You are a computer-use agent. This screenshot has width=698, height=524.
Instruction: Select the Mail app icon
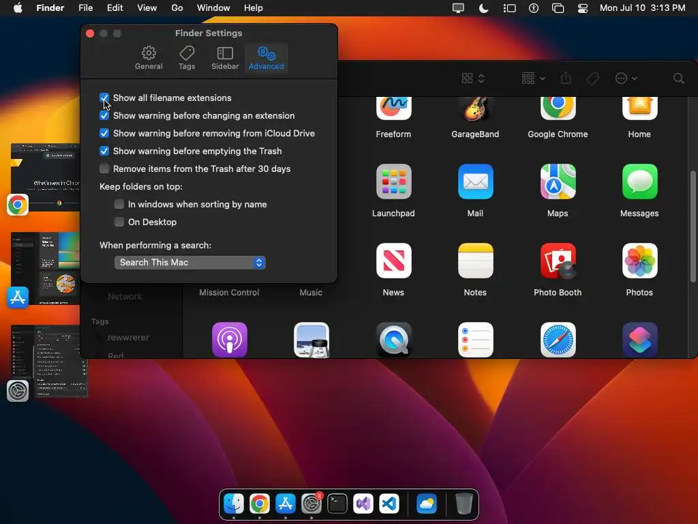point(475,181)
